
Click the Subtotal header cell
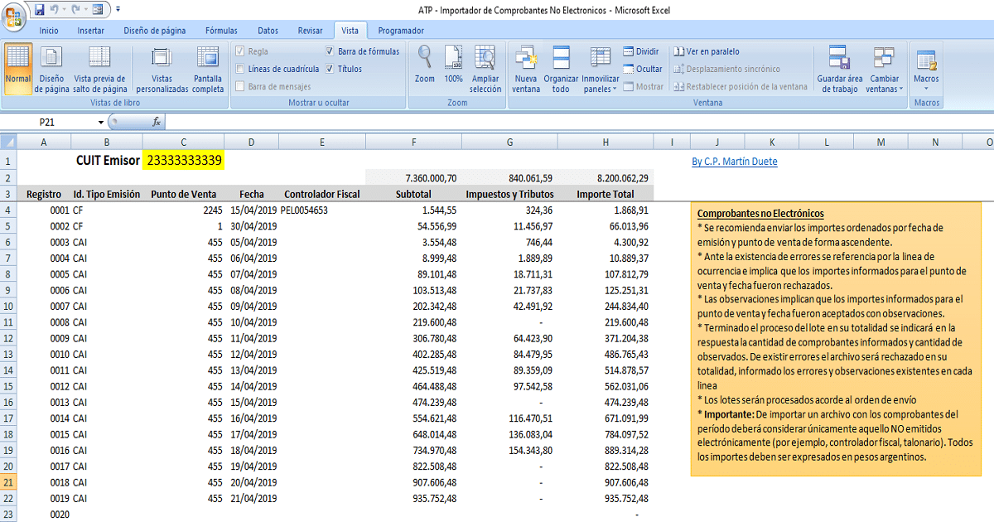click(x=413, y=195)
